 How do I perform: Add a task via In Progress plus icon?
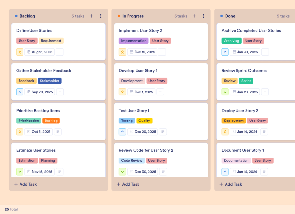(x=194, y=16)
